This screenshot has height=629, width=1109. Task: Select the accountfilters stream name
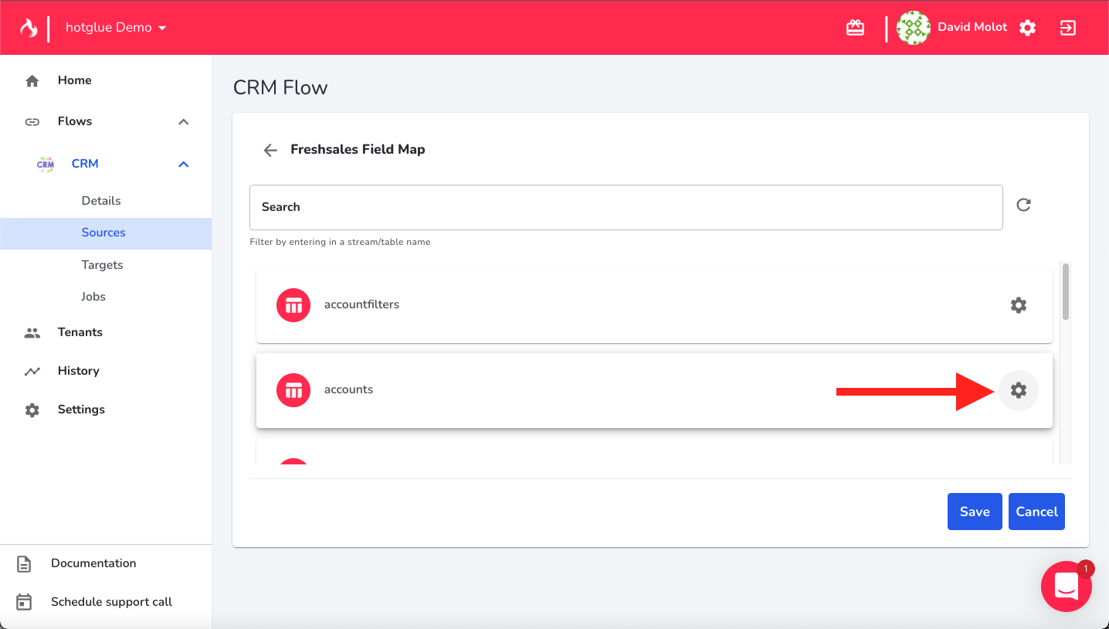(361, 304)
